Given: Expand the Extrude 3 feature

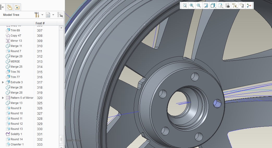Looking at the screenshot, I should coord(3,82).
